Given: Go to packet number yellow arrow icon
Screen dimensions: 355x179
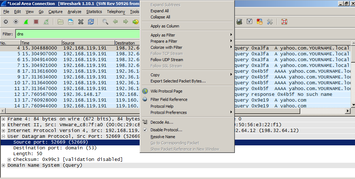Looking at the screenshot, I should [x=135, y=22].
